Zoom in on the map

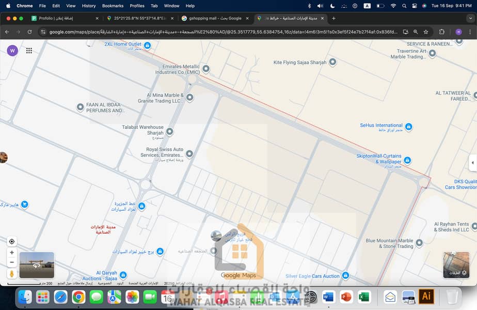point(12,253)
